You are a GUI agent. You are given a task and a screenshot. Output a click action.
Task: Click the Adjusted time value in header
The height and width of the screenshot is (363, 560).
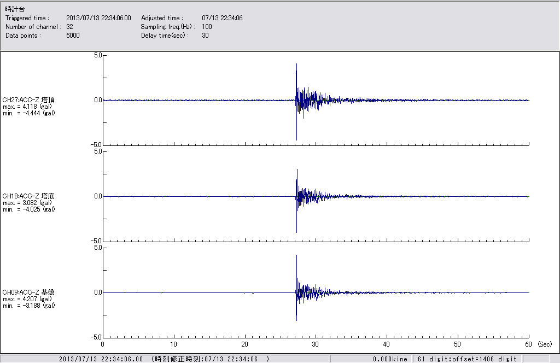(x=222, y=18)
